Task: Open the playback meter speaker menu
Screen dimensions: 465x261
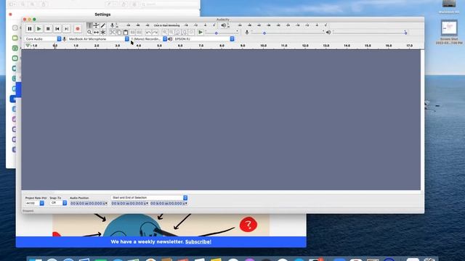Action: click(224, 25)
